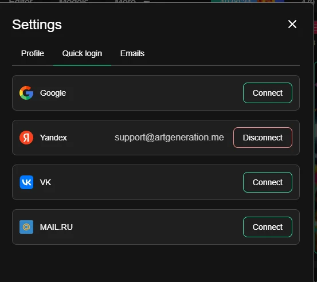
Task: Click the MAIL.RU provider label
Action: pyautogui.click(x=56, y=227)
